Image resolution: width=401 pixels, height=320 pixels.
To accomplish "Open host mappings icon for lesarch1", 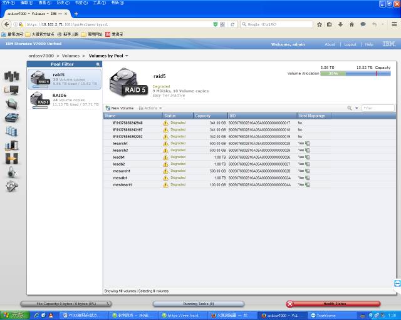I will (x=308, y=143).
